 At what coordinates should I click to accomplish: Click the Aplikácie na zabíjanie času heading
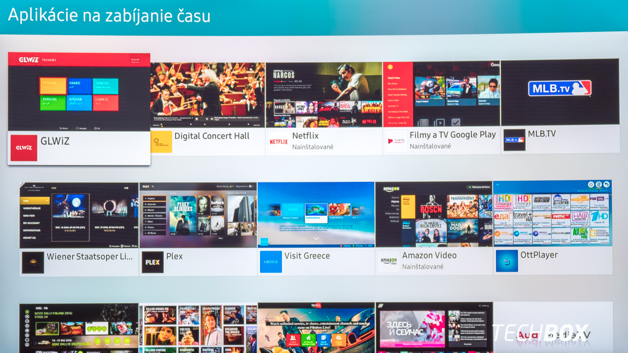[109, 15]
